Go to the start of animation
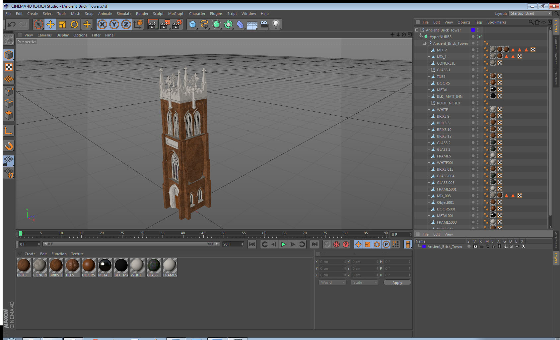 coord(252,244)
